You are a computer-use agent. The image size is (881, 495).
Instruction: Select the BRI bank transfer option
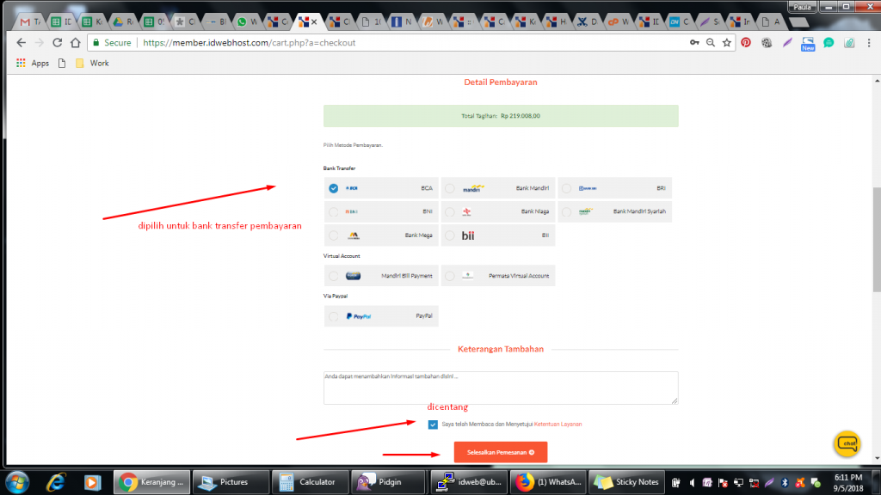(614, 188)
